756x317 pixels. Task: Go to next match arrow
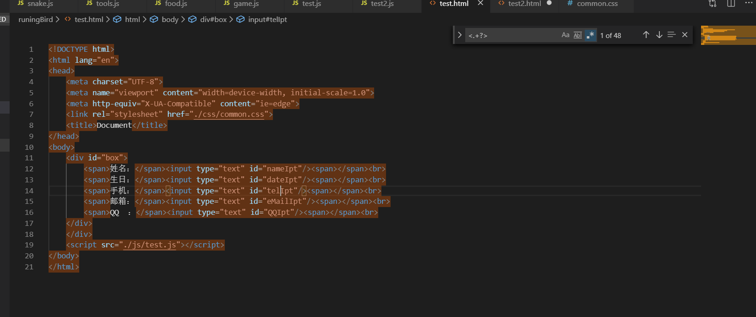(659, 35)
